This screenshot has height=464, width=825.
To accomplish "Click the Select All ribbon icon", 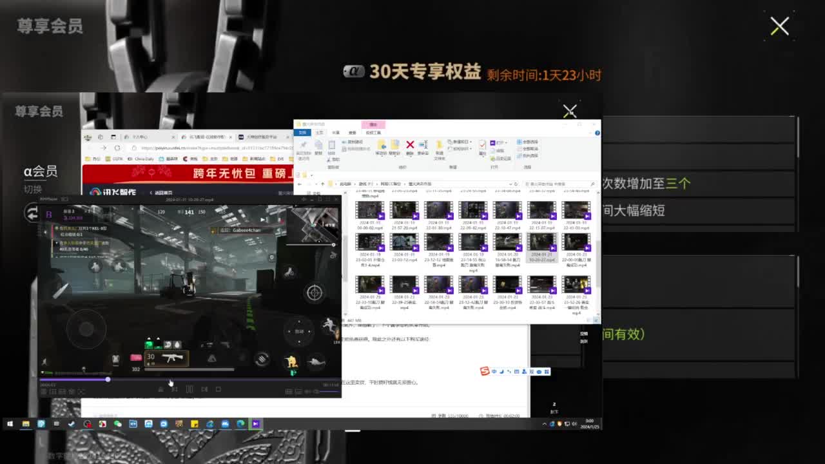I will tap(520, 142).
